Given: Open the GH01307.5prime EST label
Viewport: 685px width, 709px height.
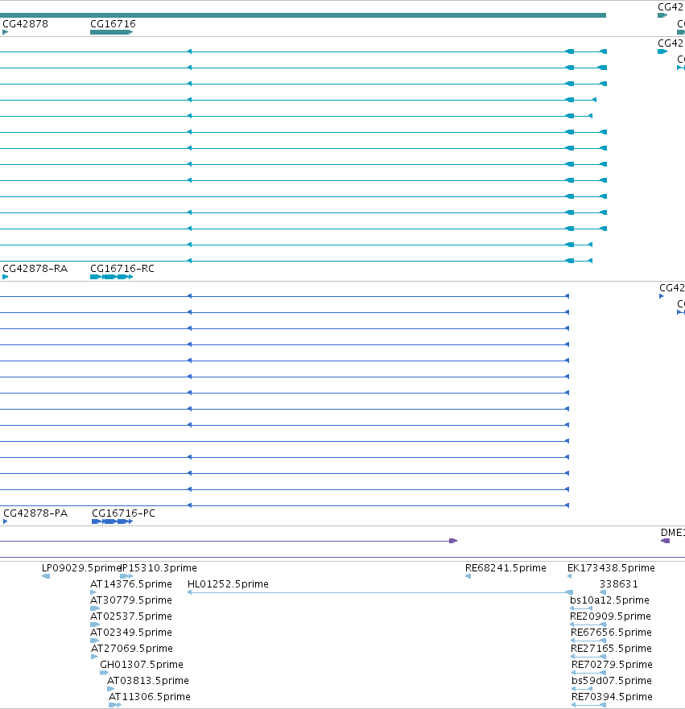Looking at the screenshot, I should click(142, 665).
